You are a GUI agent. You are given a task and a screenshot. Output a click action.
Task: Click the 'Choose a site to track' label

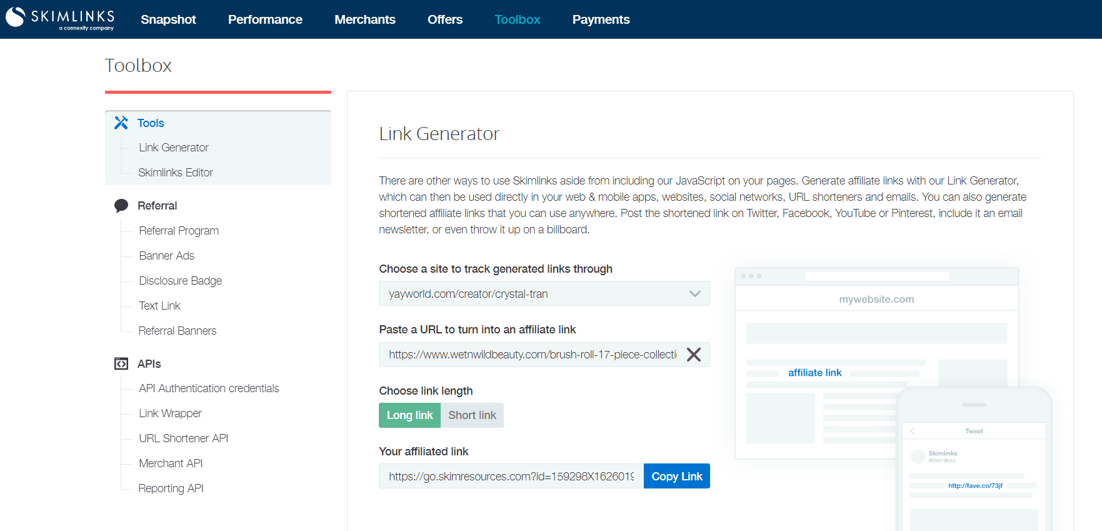496,269
